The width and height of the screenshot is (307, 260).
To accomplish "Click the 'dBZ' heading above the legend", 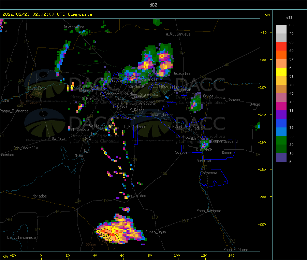I will tap(289, 18).
